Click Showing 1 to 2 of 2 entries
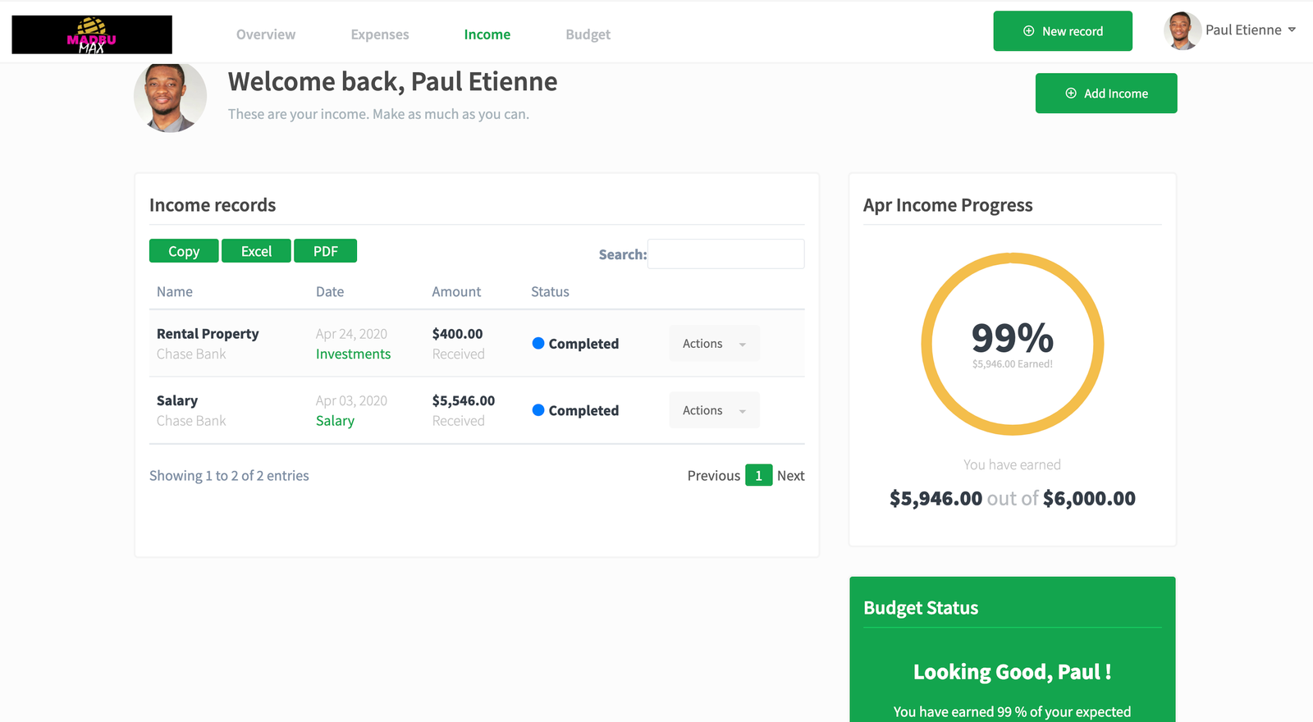The height and width of the screenshot is (722, 1313). click(x=229, y=476)
